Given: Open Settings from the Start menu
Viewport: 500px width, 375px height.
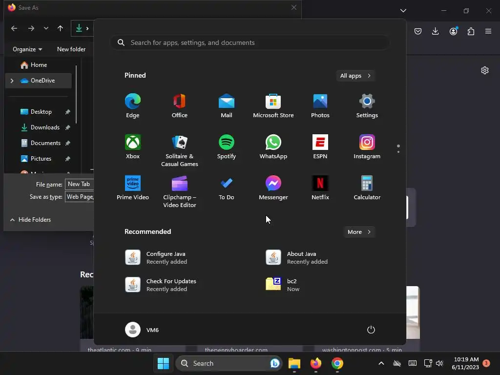Looking at the screenshot, I should [x=367, y=106].
